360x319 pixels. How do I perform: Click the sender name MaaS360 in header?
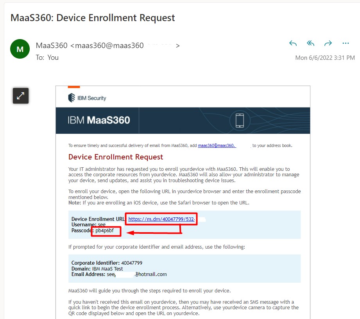tap(52, 45)
